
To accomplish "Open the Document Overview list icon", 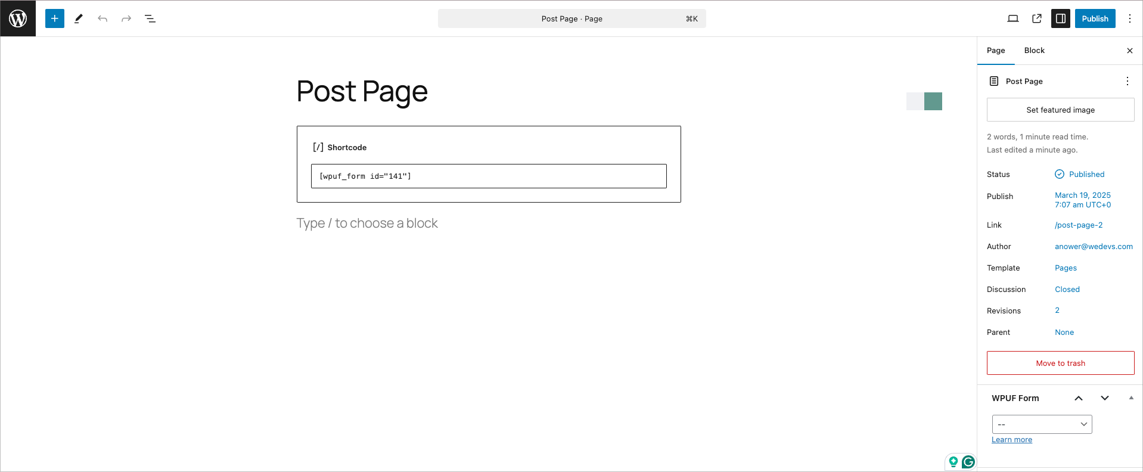I will point(150,18).
